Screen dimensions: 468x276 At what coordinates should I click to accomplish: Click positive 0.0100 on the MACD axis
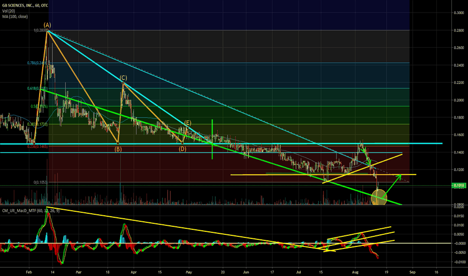click(x=459, y=225)
